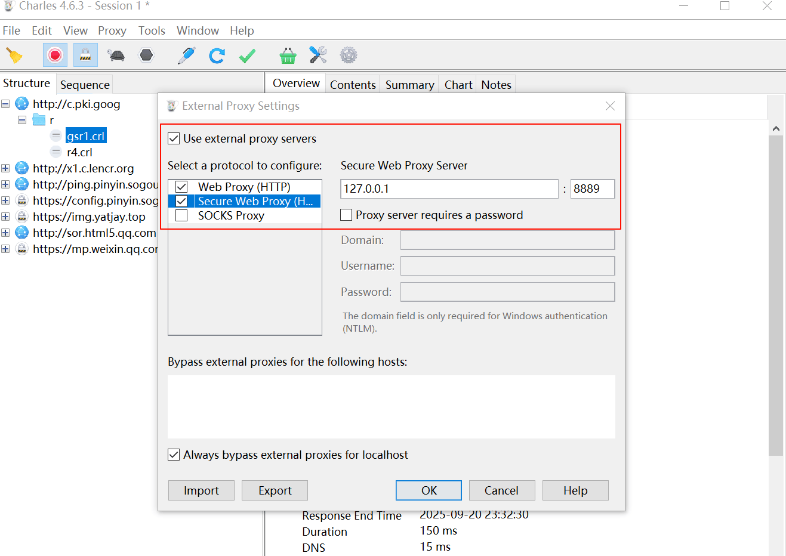Clear the session with the broom icon
Image resolution: width=786 pixels, height=556 pixels.
[x=14, y=55]
